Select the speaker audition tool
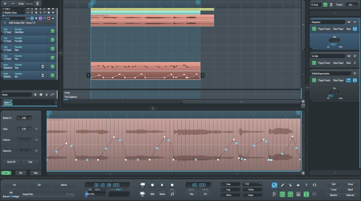The height and width of the screenshot is (201, 361). 298,185
